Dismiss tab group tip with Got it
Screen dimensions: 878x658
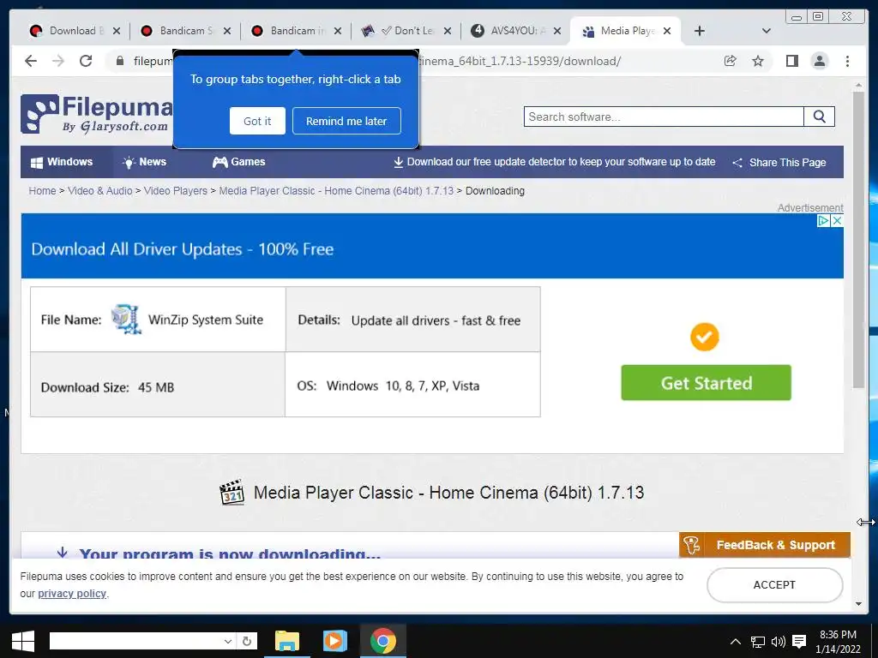click(257, 121)
